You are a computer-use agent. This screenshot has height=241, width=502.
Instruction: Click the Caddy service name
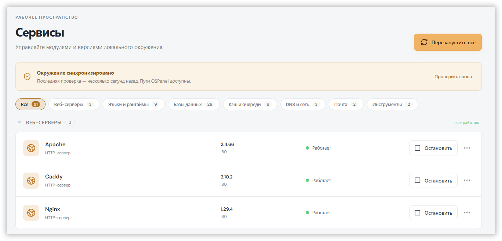click(x=54, y=177)
